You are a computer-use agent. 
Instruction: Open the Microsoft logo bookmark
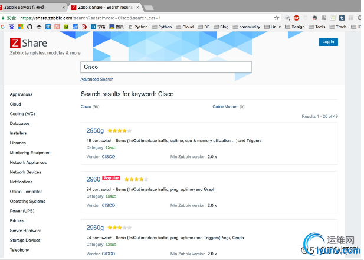click(21, 27)
